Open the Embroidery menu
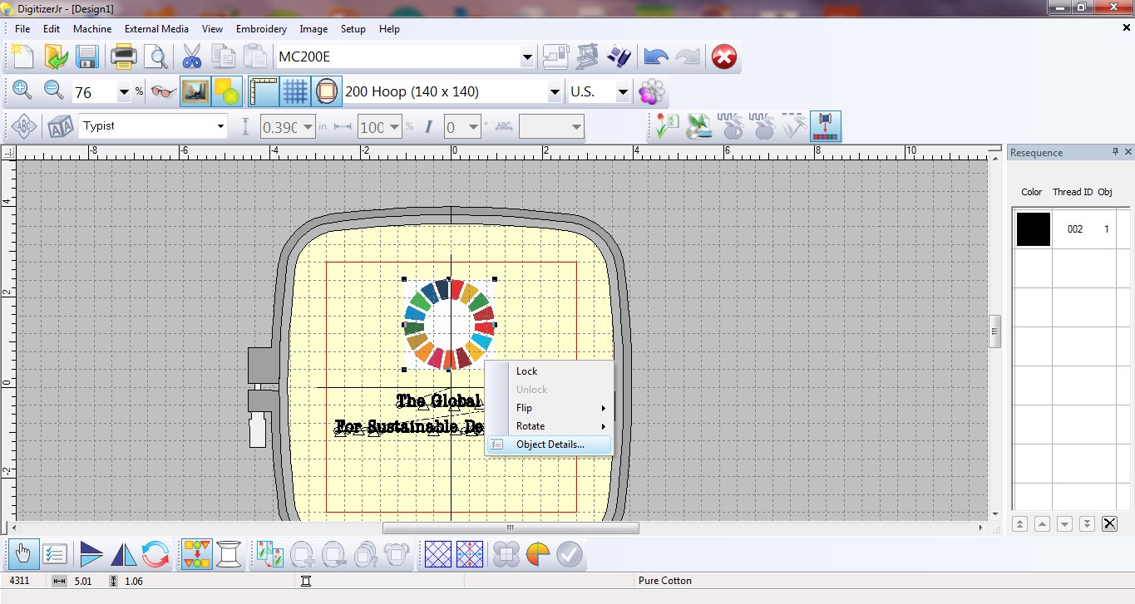Screen dimensions: 1135x604 [x=261, y=28]
